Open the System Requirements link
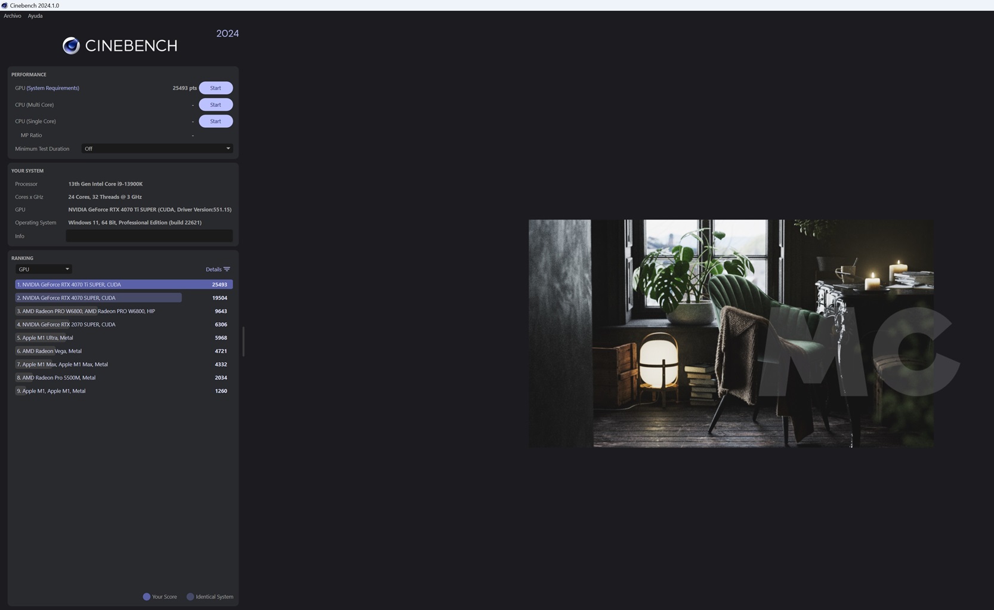The height and width of the screenshot is (610, 994). click(x=53, y=88)
